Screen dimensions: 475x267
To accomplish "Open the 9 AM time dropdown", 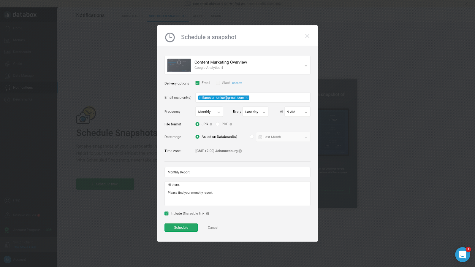I will (x=297, y=112).
